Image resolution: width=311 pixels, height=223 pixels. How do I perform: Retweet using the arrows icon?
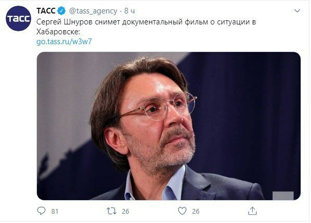click(111, 211)
